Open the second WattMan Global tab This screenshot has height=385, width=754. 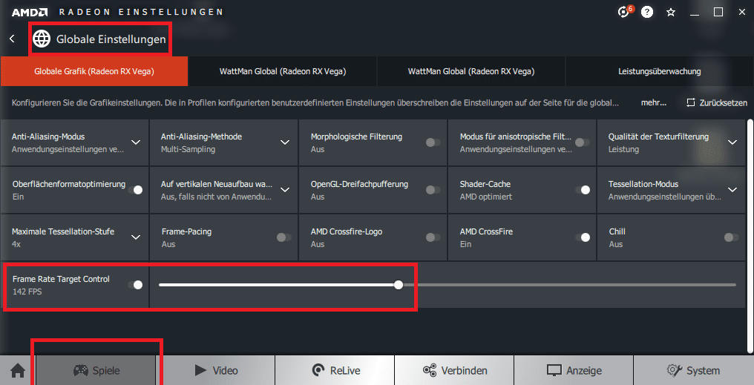pos(471,71)
